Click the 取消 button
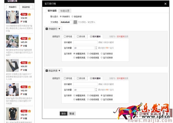The height and width of the screenshot is (123, 173). (x=72, y=113)
